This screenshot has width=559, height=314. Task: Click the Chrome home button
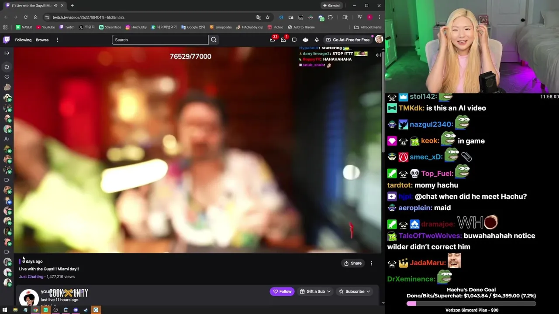[35, 17]
